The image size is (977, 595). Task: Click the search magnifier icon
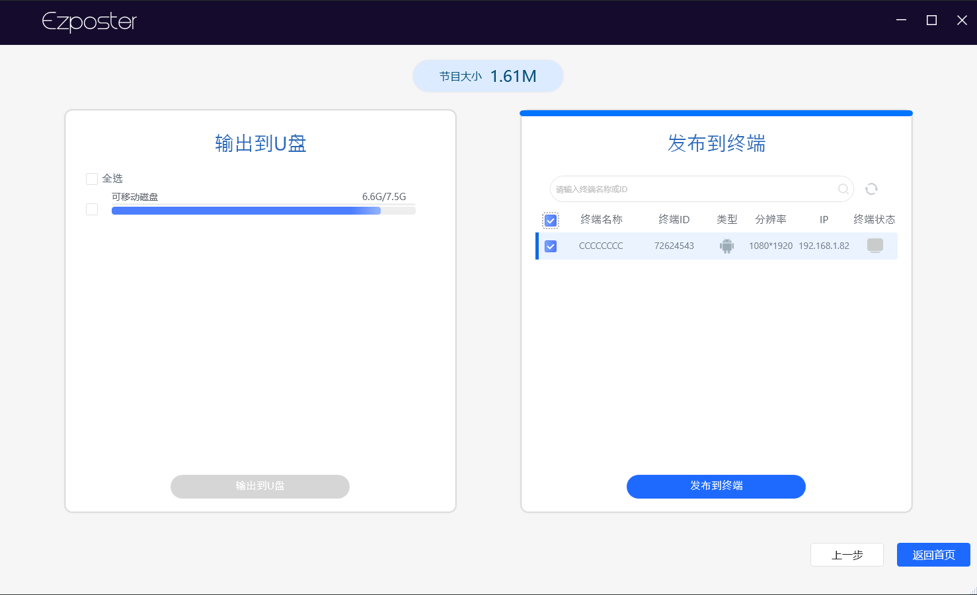(x=843, y=189)
